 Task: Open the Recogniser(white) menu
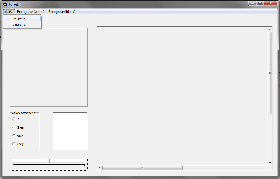coord(31,12)
